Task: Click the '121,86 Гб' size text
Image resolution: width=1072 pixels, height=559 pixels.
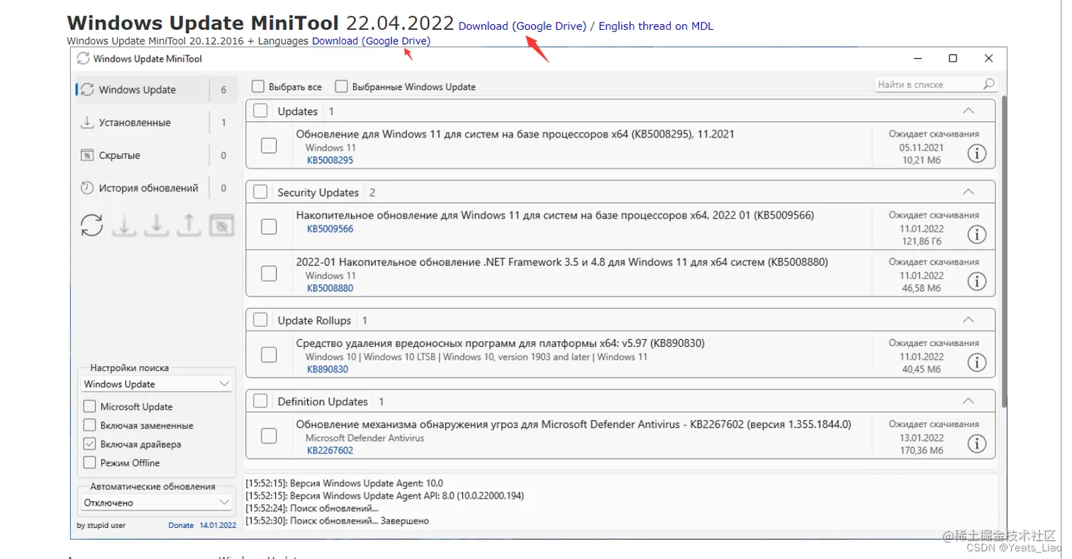Action: (x=922, y=242)
